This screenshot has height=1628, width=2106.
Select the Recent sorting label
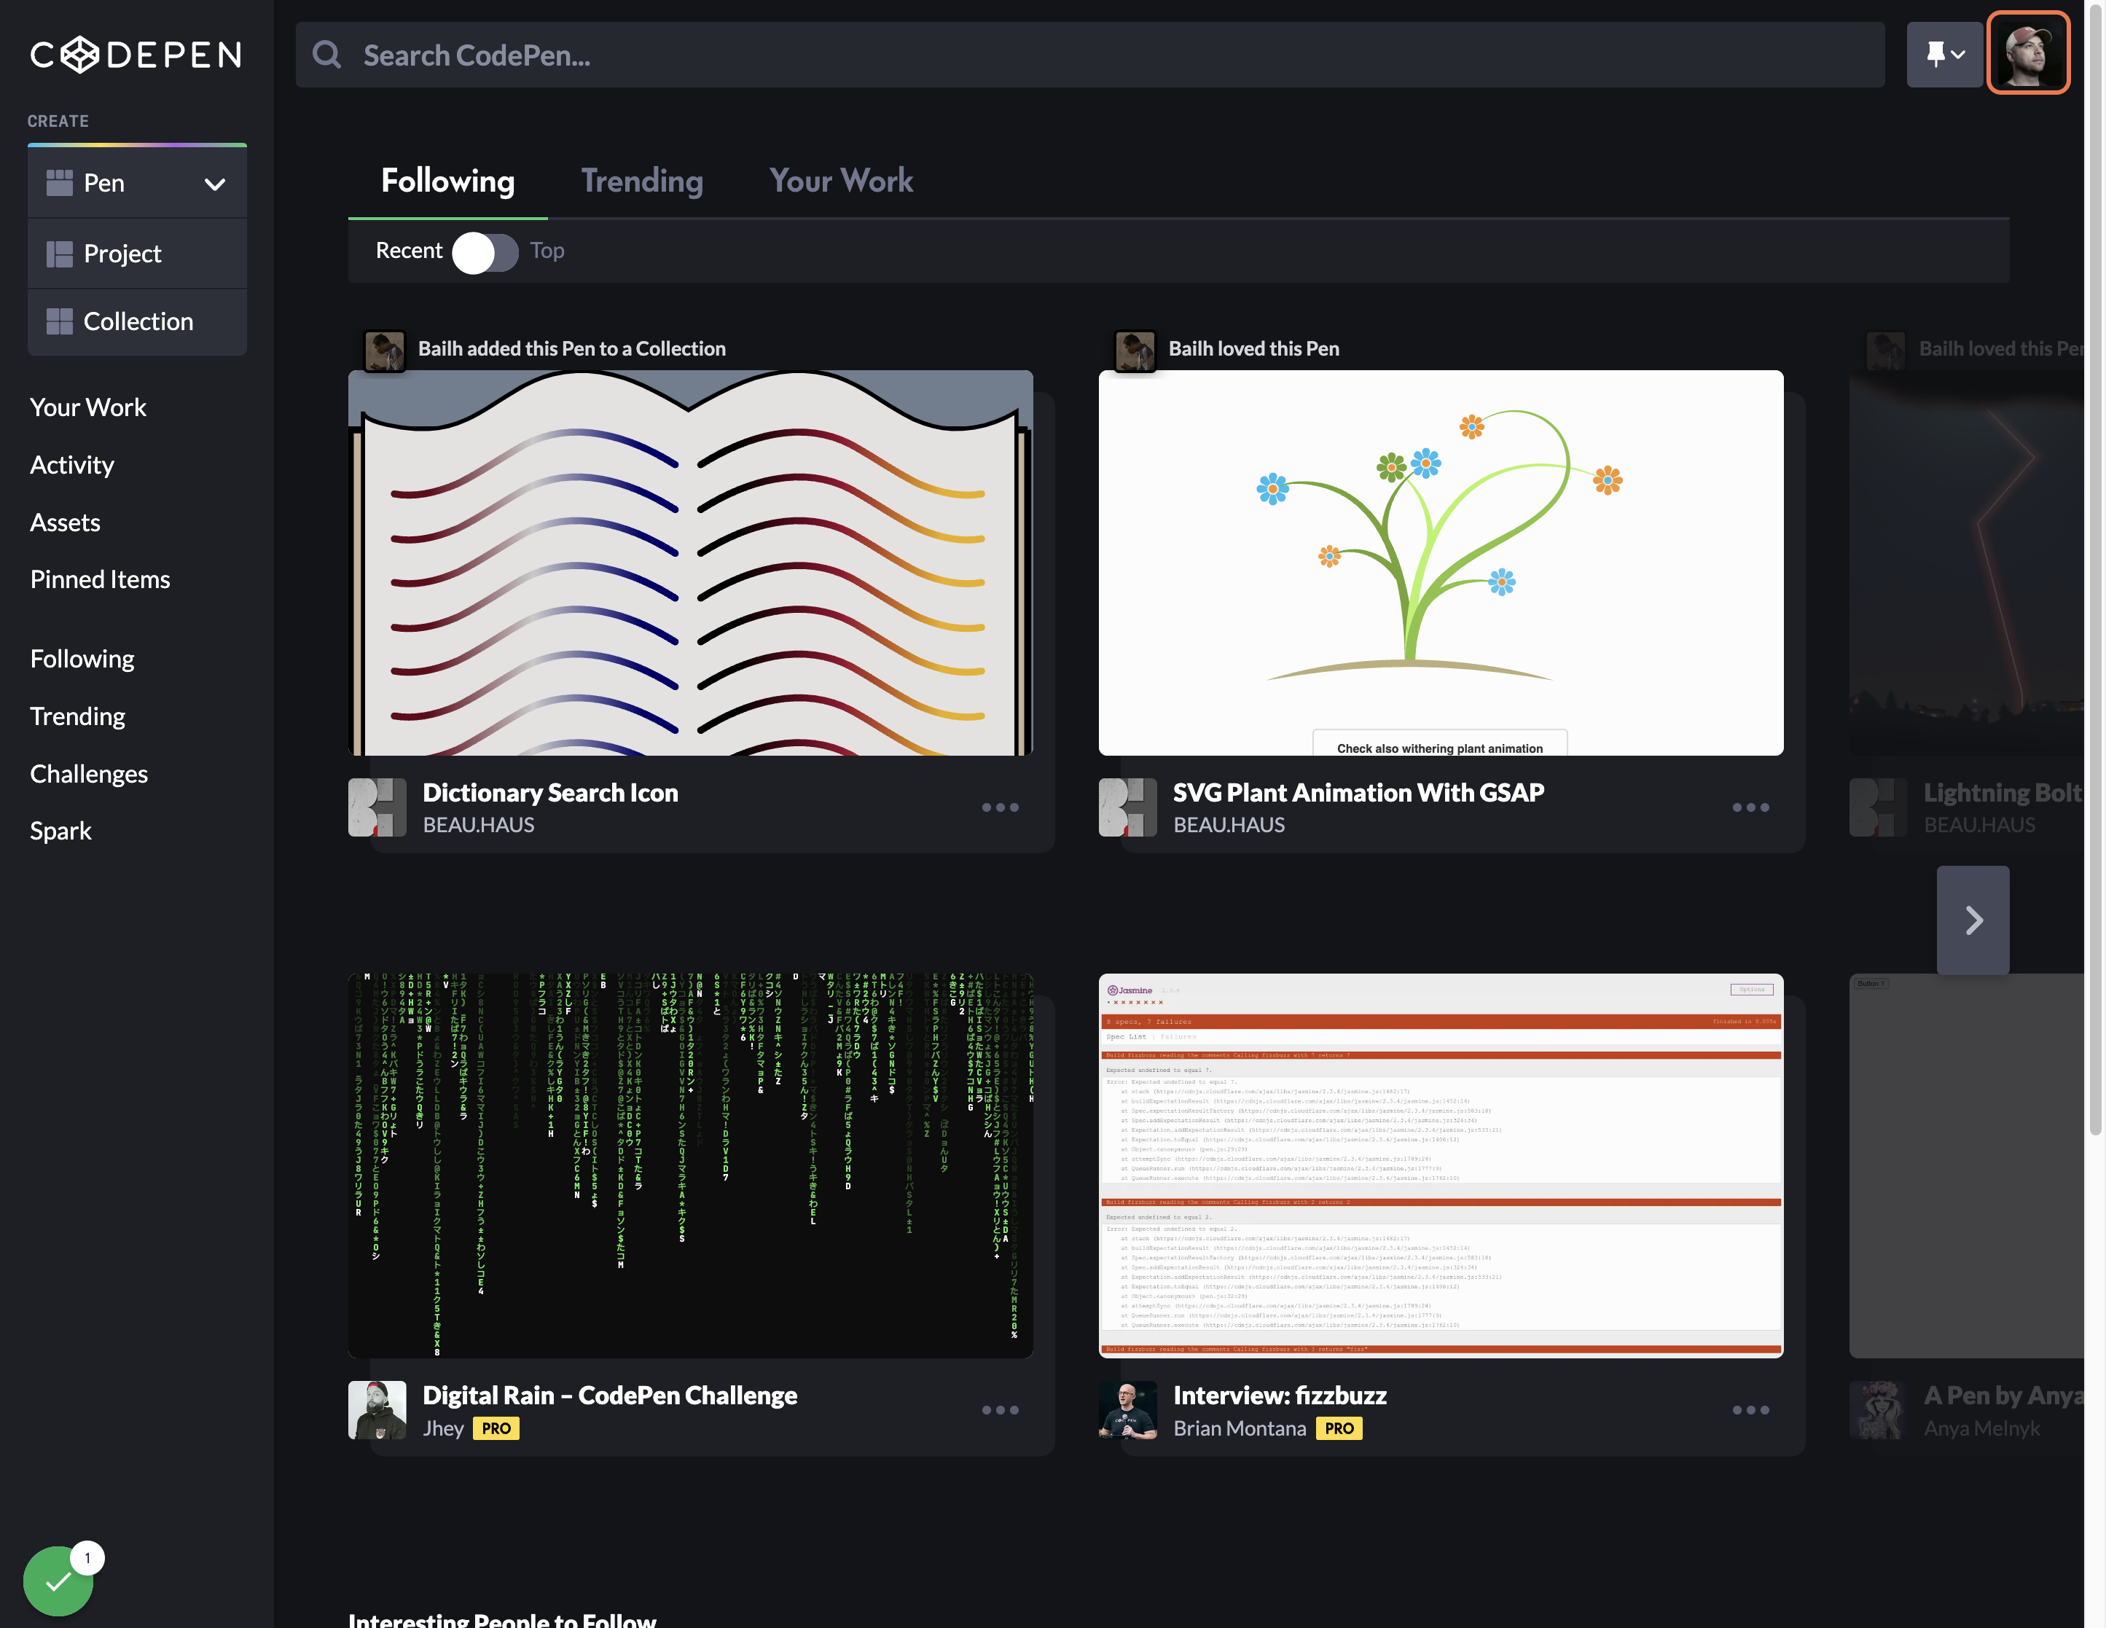[x=409, y=251]
